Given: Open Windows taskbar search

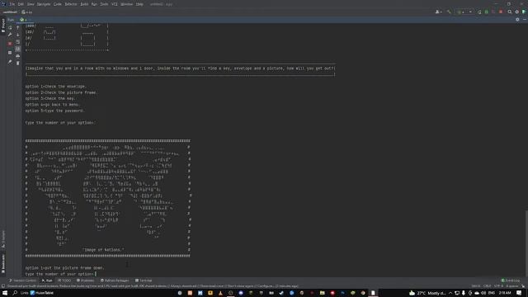Looking at the screenshot, I should click(x=15, y=293).
